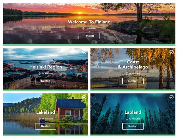Screen dimensions: 179x139
Task: Click the completed checkmark on Welcome To Finland
Action: point(171,7)
